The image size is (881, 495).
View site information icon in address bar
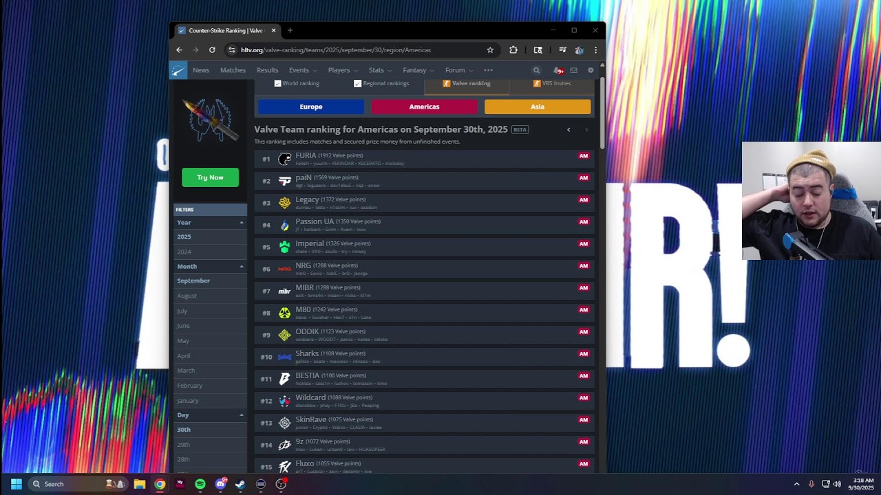[x=232, y=50]
